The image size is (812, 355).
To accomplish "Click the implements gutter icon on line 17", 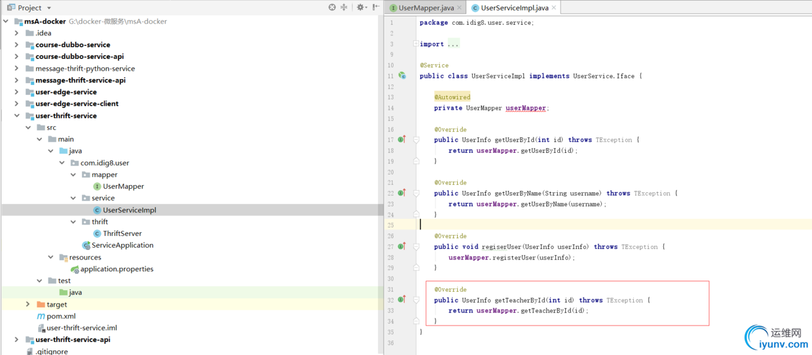I will coord(402,139).
